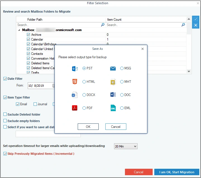201x178 pixels.
Task: Uncheck the Email item type
Action: [18, 104]
